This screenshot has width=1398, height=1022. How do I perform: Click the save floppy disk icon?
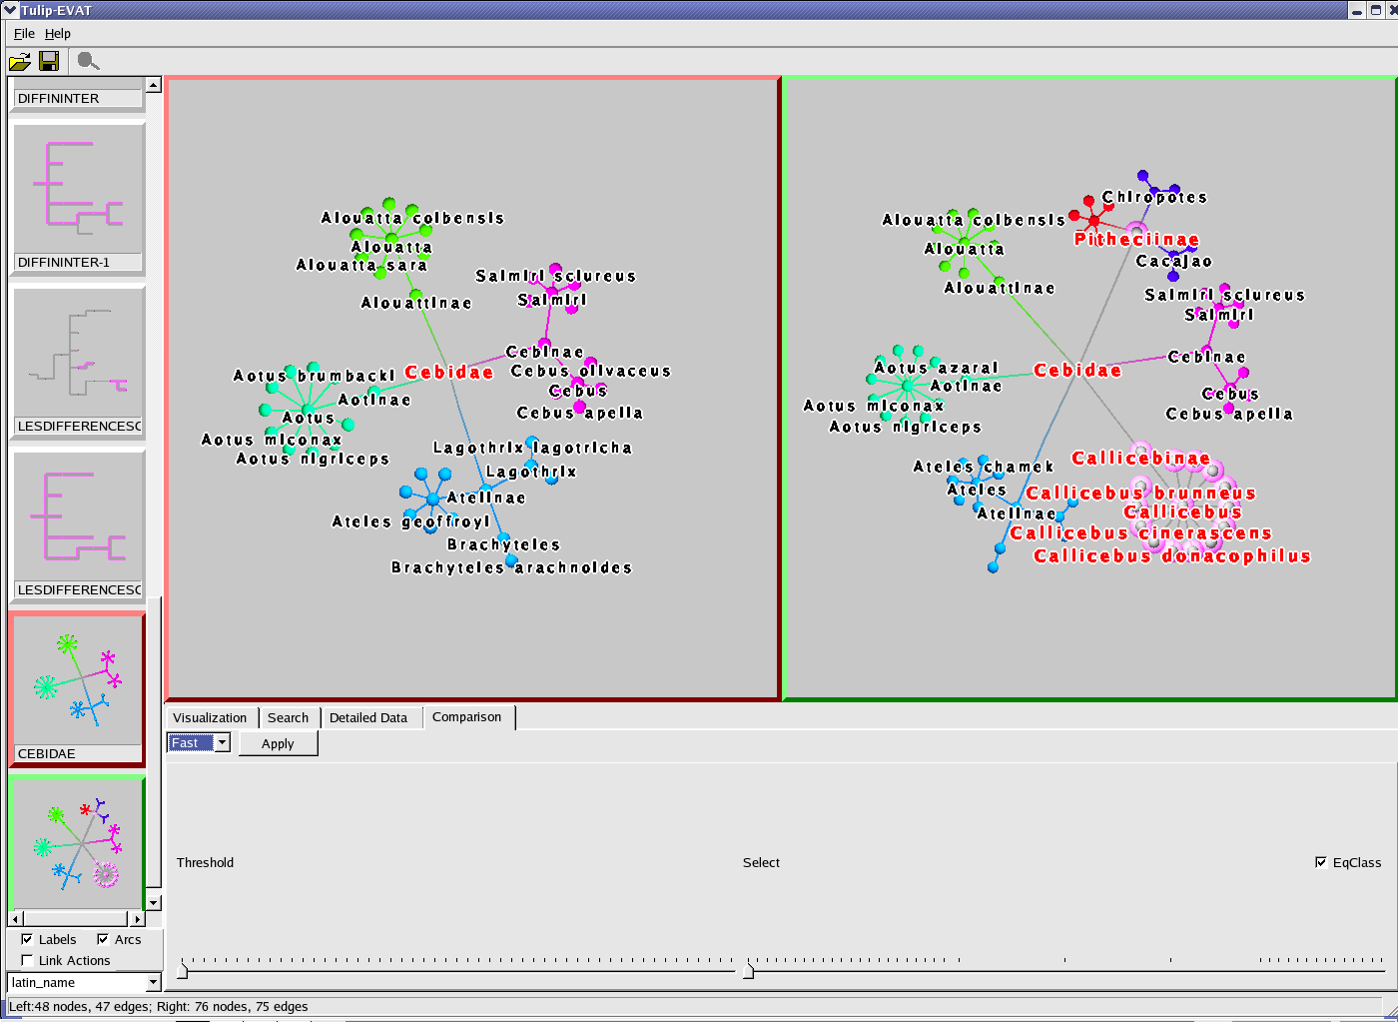48,62
